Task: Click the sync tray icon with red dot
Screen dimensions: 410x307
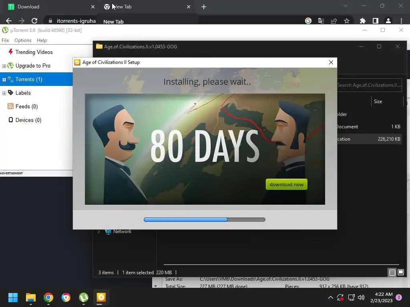Action: (x=340, y=297)
